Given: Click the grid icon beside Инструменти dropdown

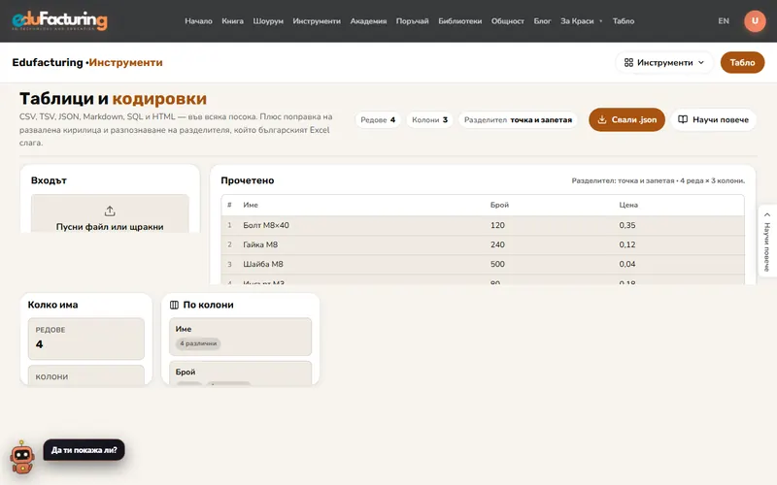Looking at the screenshot, I should 628,62.
